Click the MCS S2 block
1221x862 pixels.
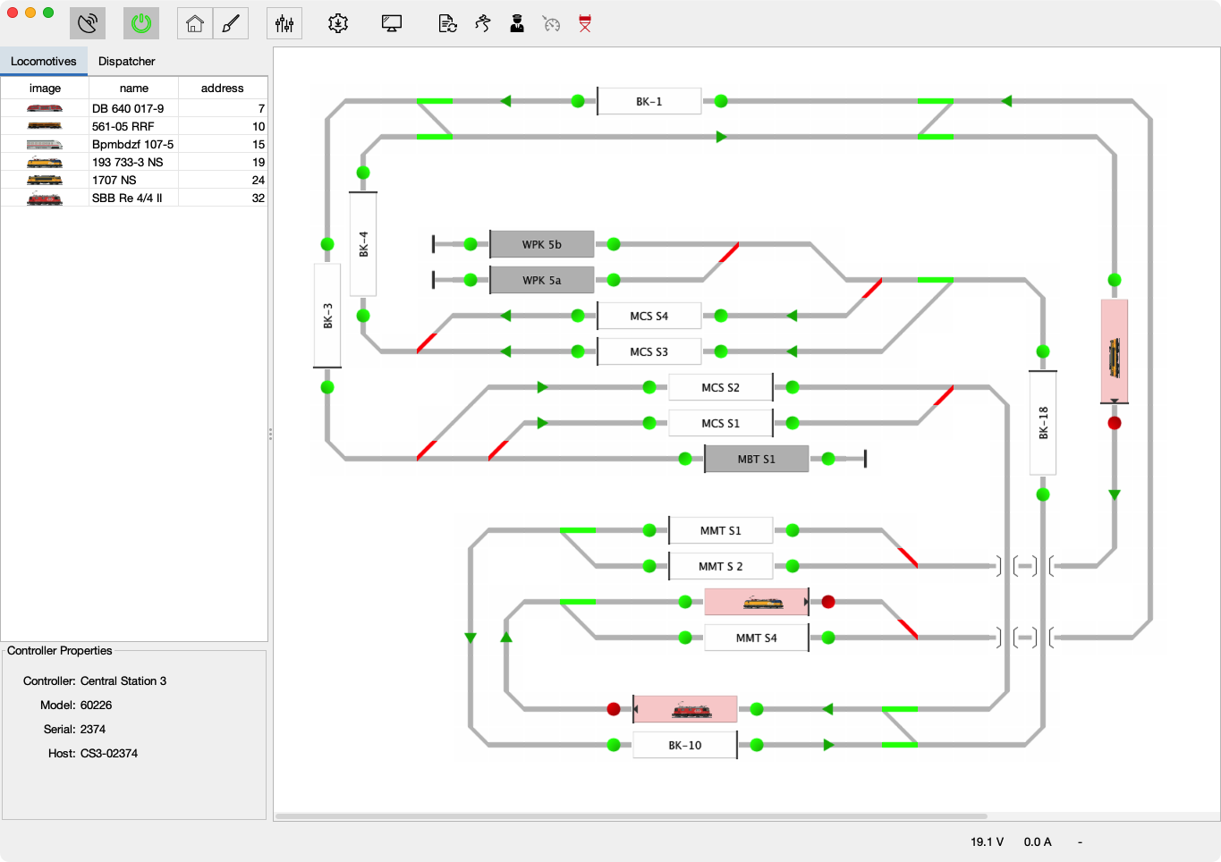[x=721, y=387]
